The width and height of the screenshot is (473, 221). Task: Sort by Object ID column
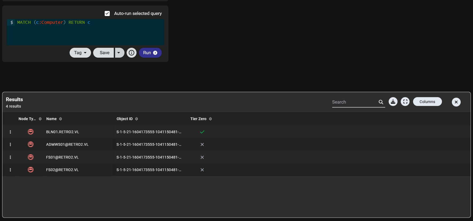[x=137, y=119]
